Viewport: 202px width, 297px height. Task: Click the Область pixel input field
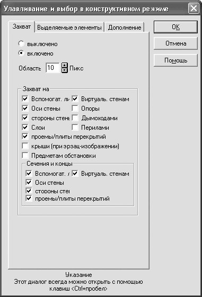coord(52,68)
